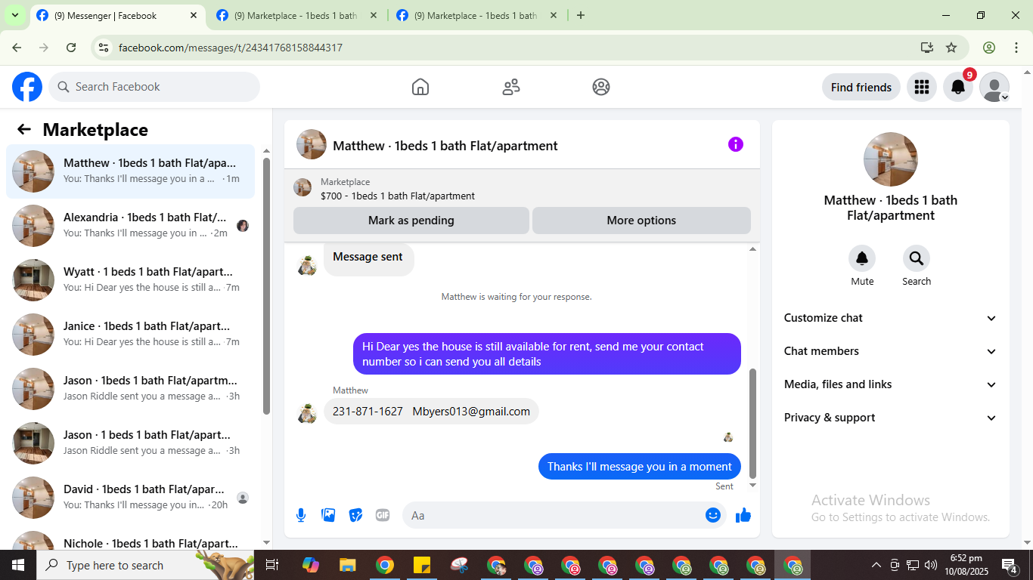
Task: Click the chat messages scrollbar thumb
Action: [x=752, y=423]
